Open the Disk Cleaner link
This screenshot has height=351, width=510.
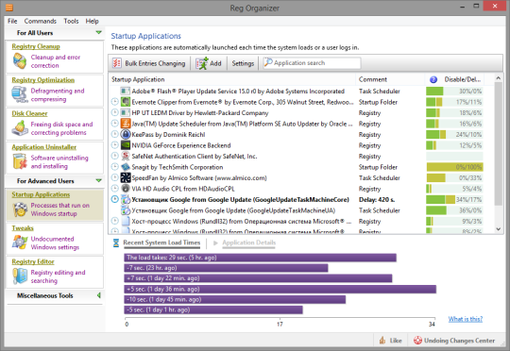[29, 113]
